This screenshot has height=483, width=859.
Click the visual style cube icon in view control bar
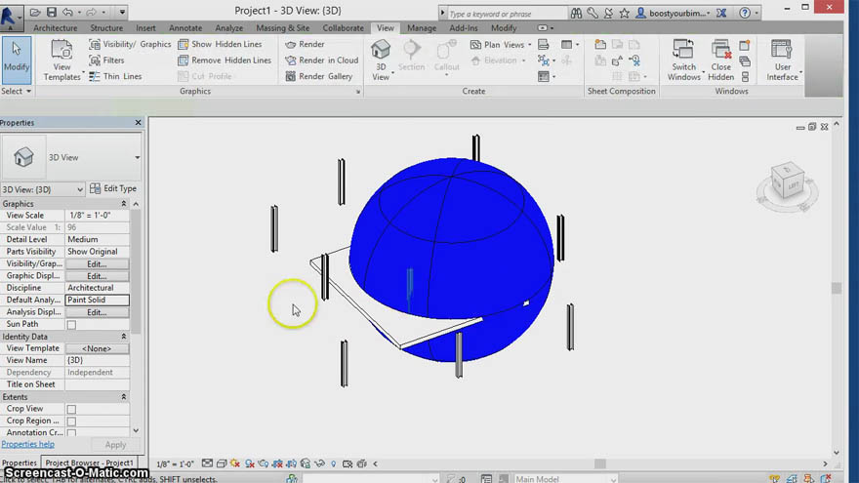pyautogui.click(x=222, y=463)
